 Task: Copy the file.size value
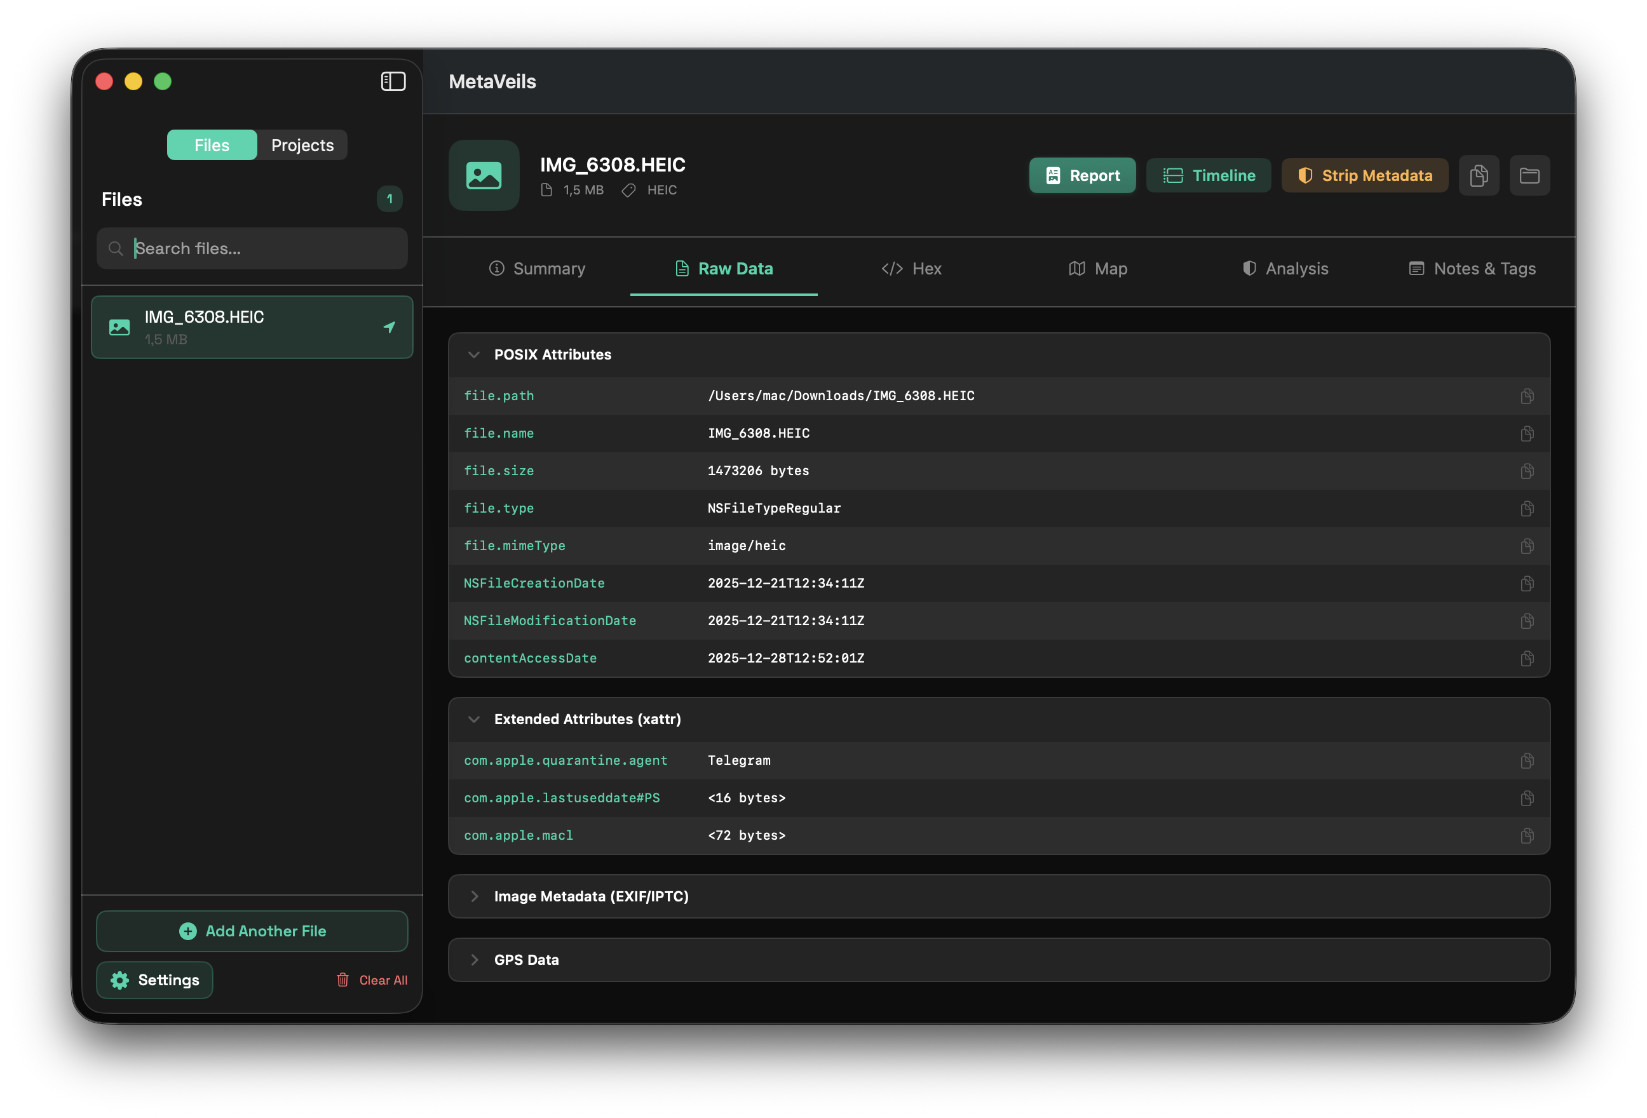(1526, 471)
